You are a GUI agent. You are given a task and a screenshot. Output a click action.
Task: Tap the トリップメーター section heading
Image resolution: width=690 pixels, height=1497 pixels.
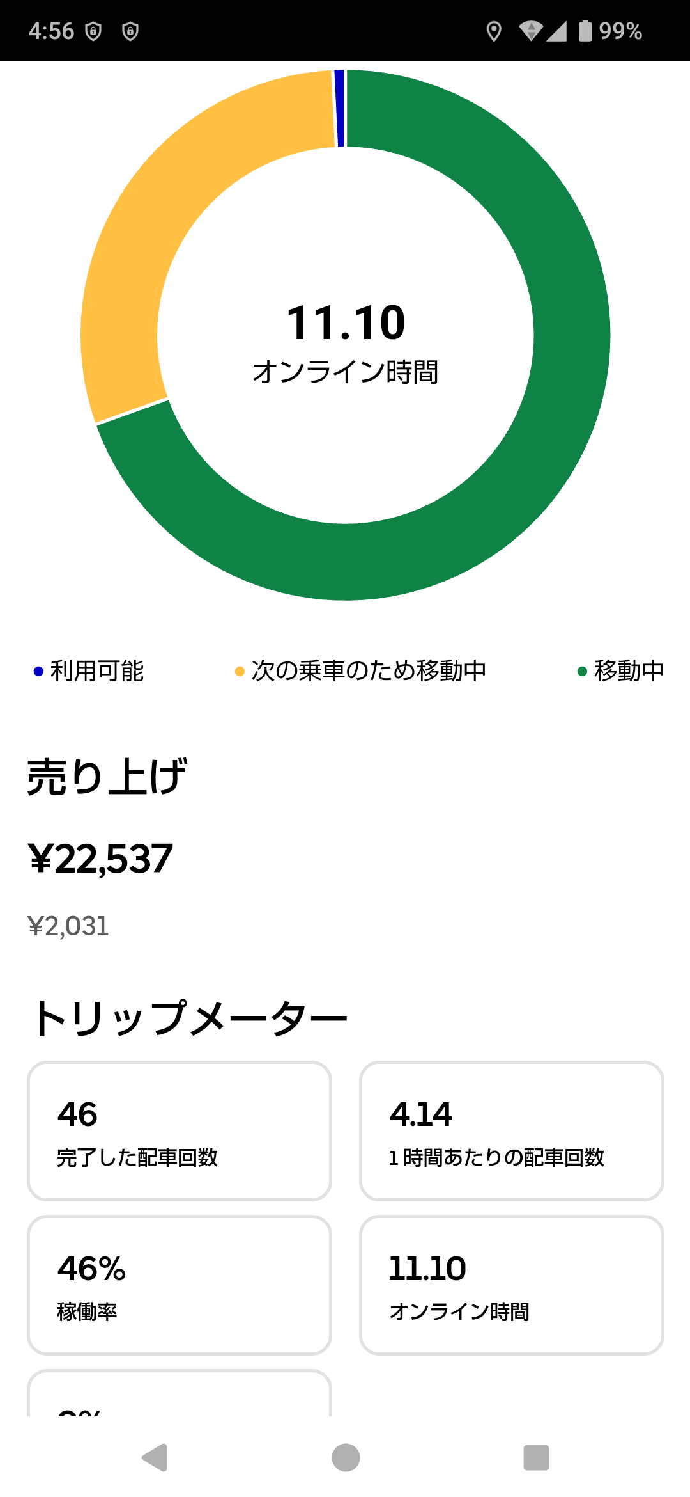[190, 1018]
